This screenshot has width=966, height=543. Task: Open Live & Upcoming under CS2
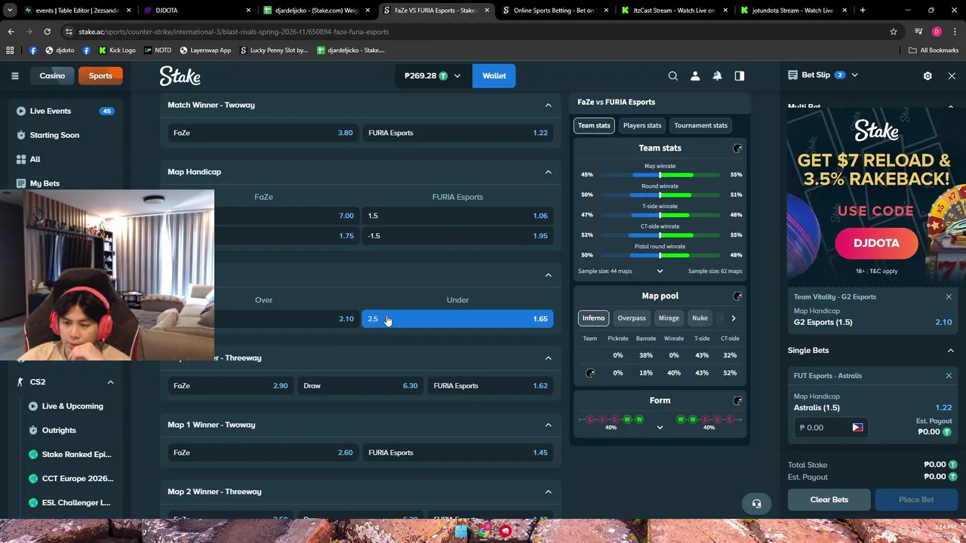click(72, 406)
